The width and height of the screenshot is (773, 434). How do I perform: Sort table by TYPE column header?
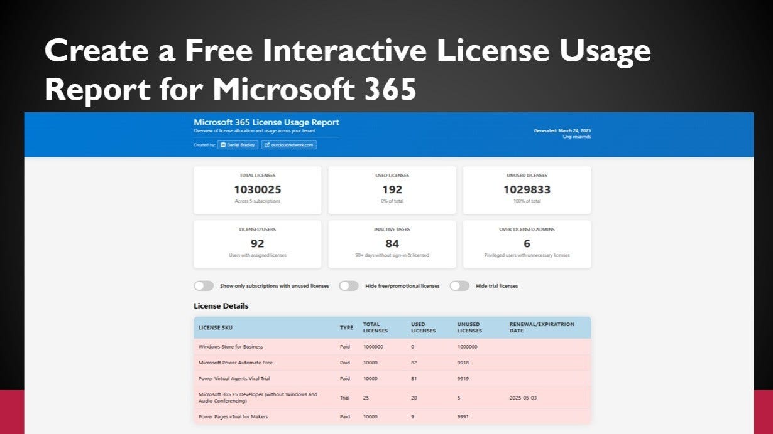[x=344, y=327]
